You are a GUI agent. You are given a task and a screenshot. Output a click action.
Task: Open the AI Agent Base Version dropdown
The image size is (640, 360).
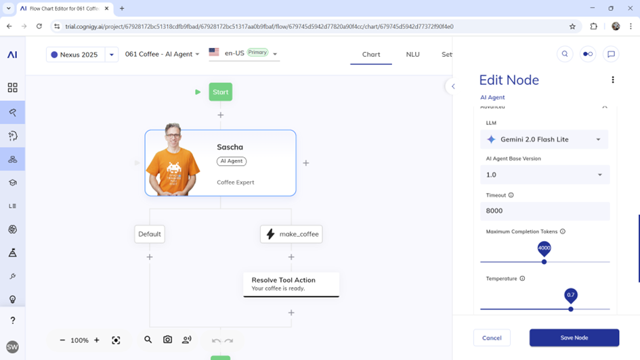tap(545, 175)
